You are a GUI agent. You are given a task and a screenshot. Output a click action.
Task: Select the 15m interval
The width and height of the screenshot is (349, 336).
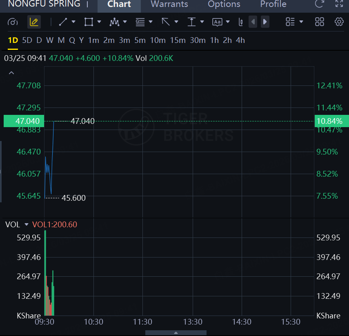tap(178, 40)
